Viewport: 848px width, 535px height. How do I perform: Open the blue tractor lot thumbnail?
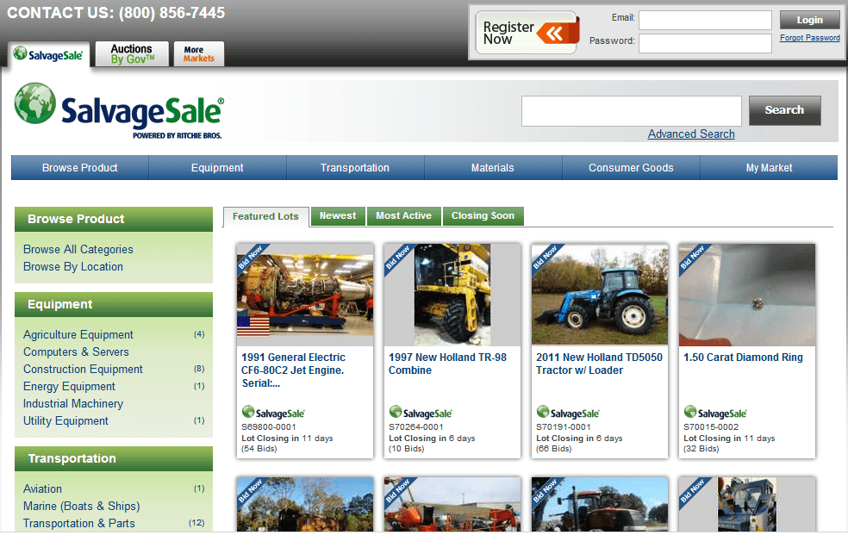(x=600, y=295)
